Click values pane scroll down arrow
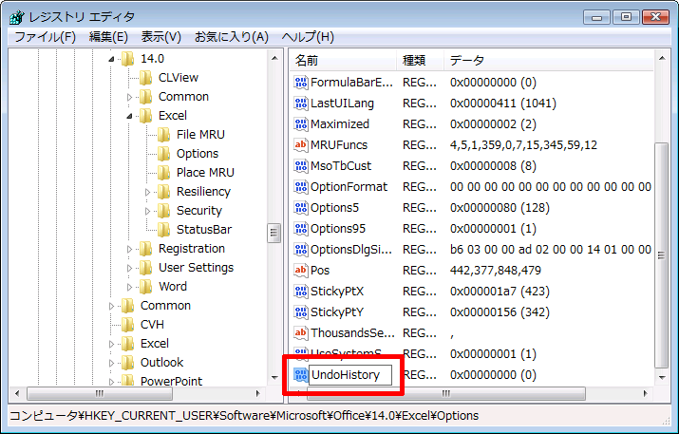 pyautogui.click(x=662, y=377)
